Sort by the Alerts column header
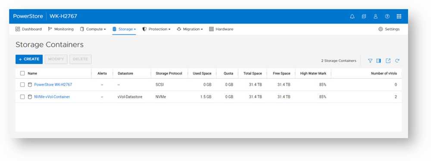Screen dimensions: 431x161 (x=102, y=73)
